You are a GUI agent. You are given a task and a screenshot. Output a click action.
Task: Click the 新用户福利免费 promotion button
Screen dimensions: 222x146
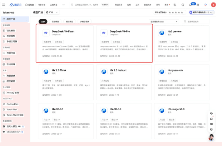click(x=202, y=12)
